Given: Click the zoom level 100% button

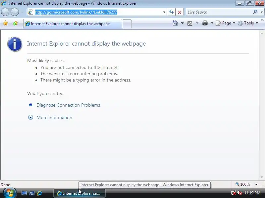Looking at the screenshot, I should (x=243, y=184).
